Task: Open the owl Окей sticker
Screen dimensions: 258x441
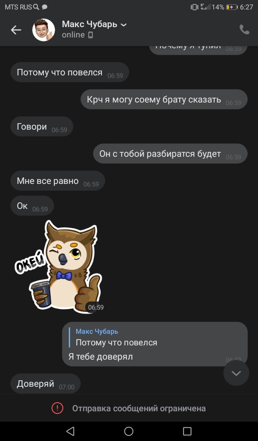Action: tap(58, 266)
